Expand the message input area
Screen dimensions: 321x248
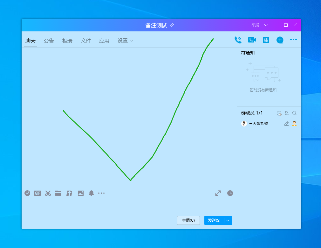[218, 193]
